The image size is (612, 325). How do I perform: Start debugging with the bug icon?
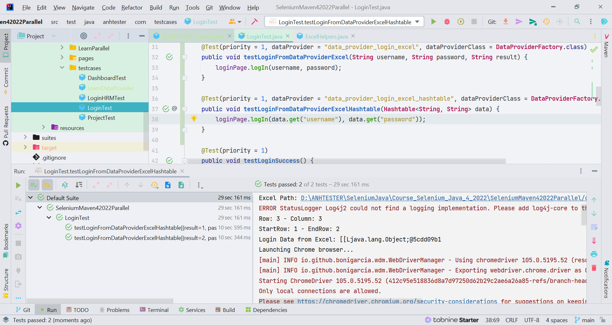click(x=447, y=22)
